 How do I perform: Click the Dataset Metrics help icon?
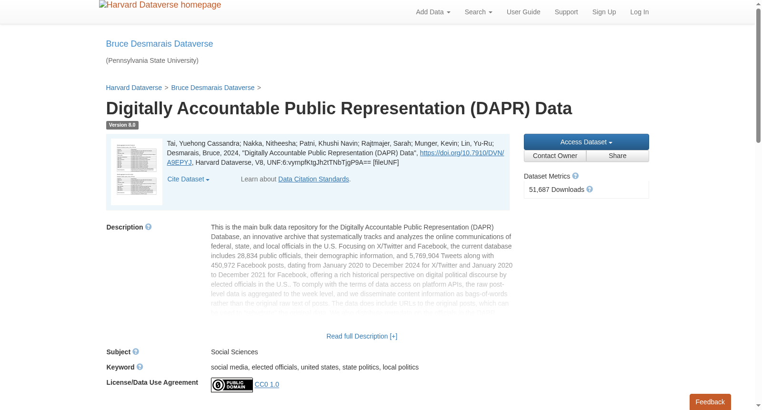(x=575, y=176)
